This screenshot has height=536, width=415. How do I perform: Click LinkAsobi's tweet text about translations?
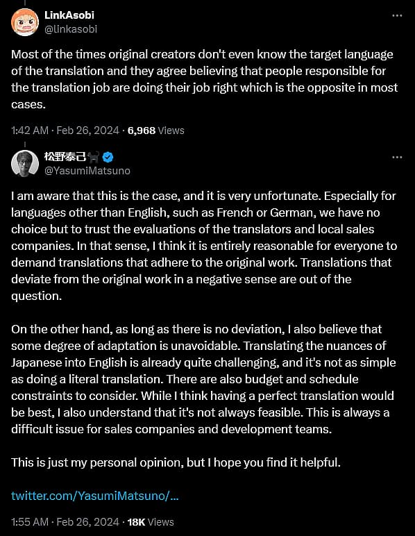(x=205, y=79)
